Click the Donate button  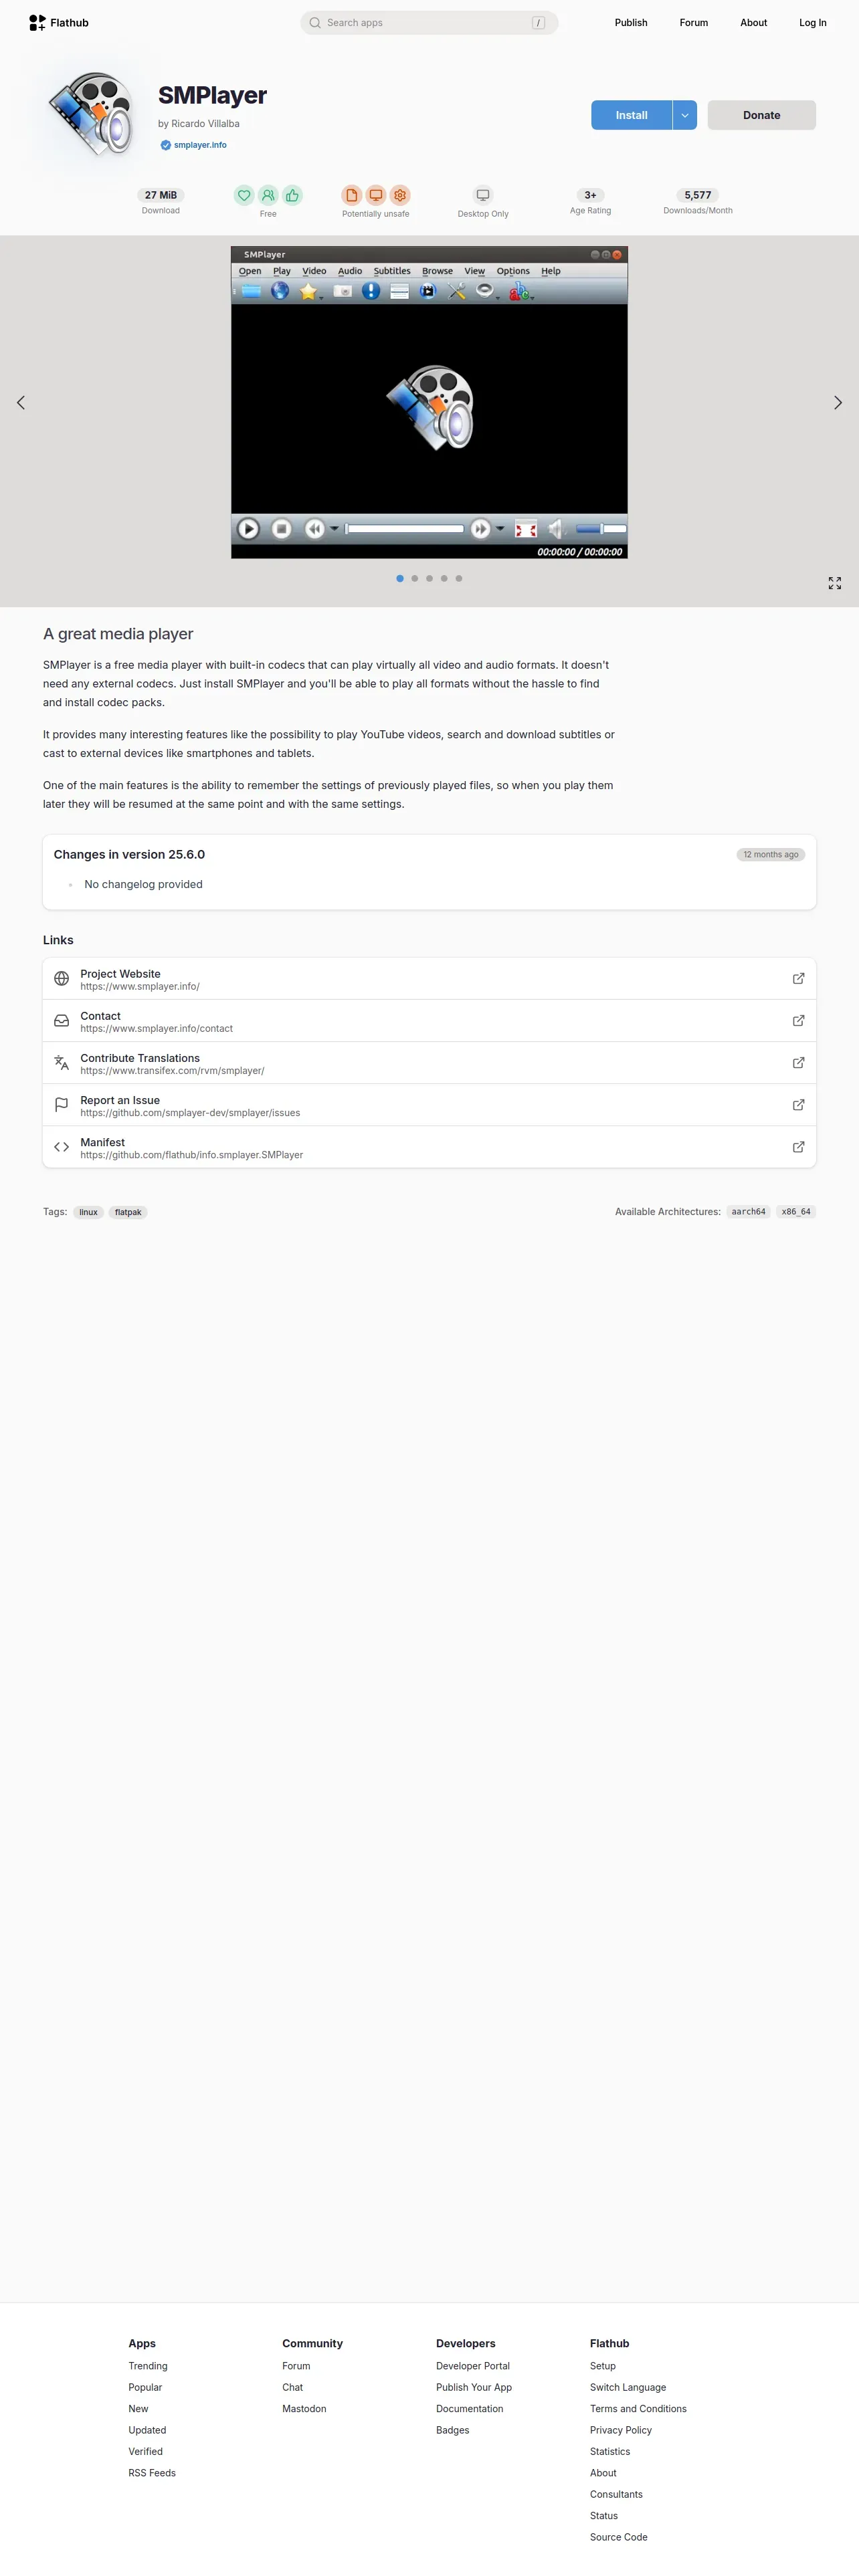(761, 115)
